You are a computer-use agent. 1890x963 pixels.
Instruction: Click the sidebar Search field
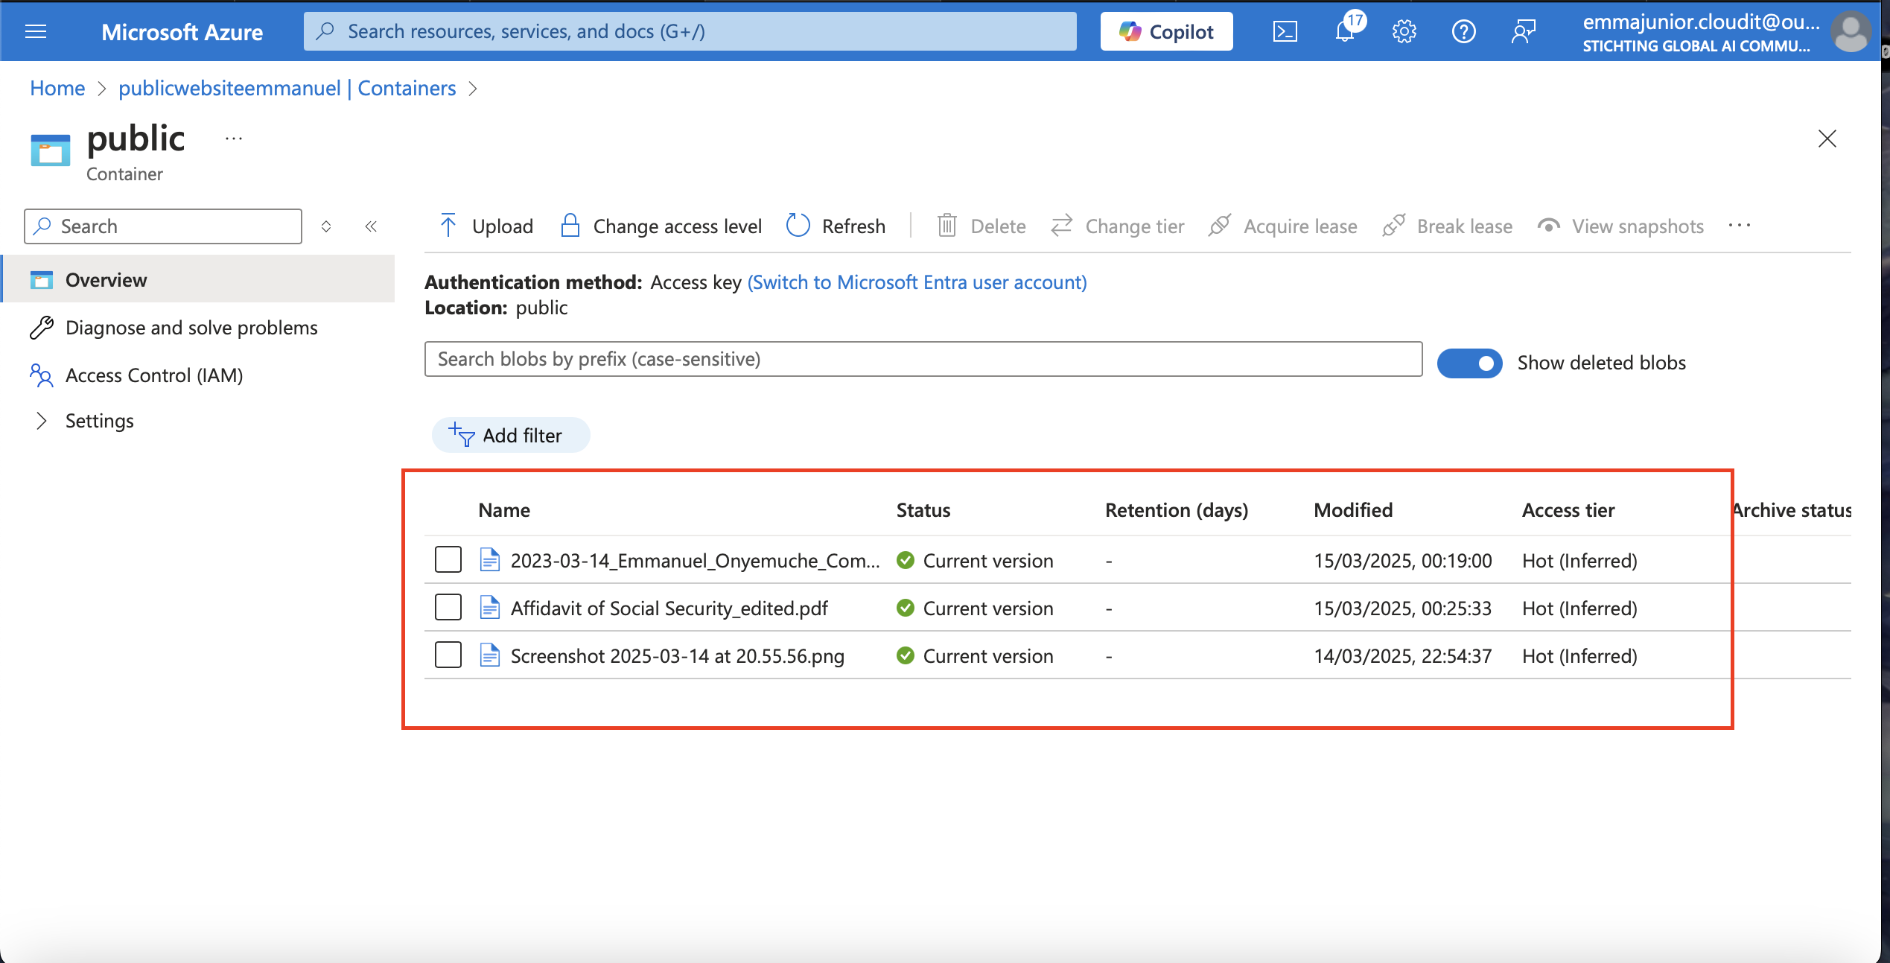pos(163,226)
